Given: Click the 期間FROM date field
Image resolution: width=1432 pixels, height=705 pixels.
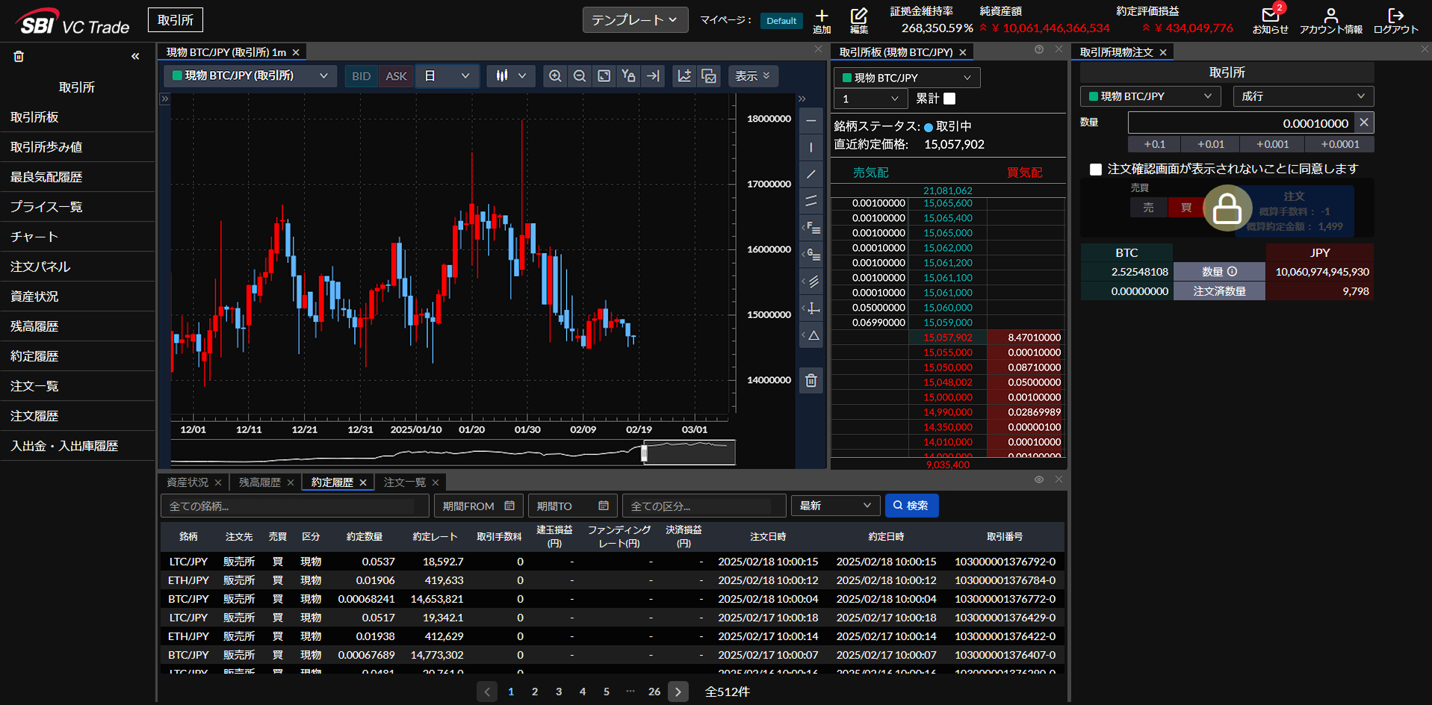Looking at the screenshot, I should point(479,506).
